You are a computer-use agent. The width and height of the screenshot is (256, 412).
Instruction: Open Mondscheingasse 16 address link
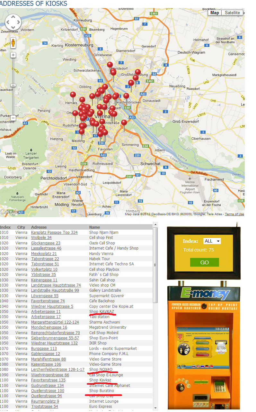(x=49, y=327)
